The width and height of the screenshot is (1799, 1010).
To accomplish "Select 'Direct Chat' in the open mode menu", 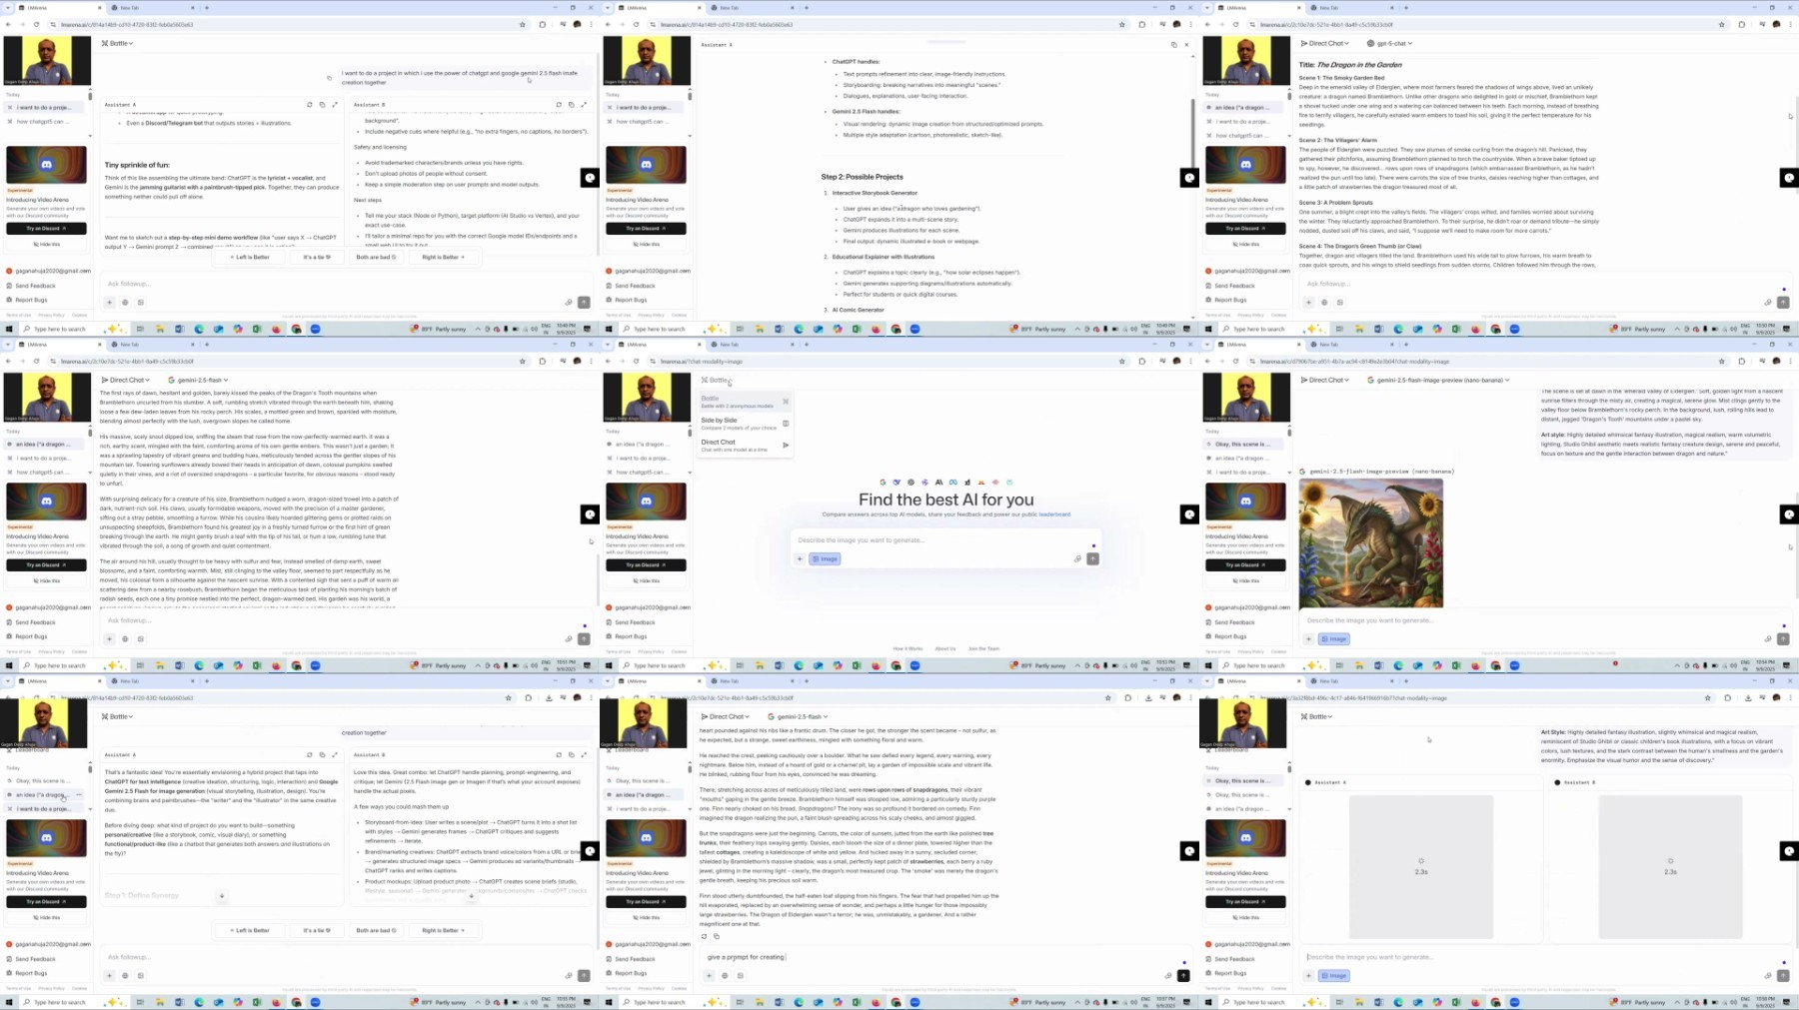I will coord(745,445).
